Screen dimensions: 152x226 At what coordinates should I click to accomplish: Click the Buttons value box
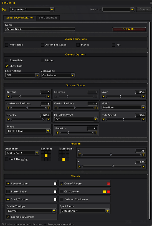(45, 92)
